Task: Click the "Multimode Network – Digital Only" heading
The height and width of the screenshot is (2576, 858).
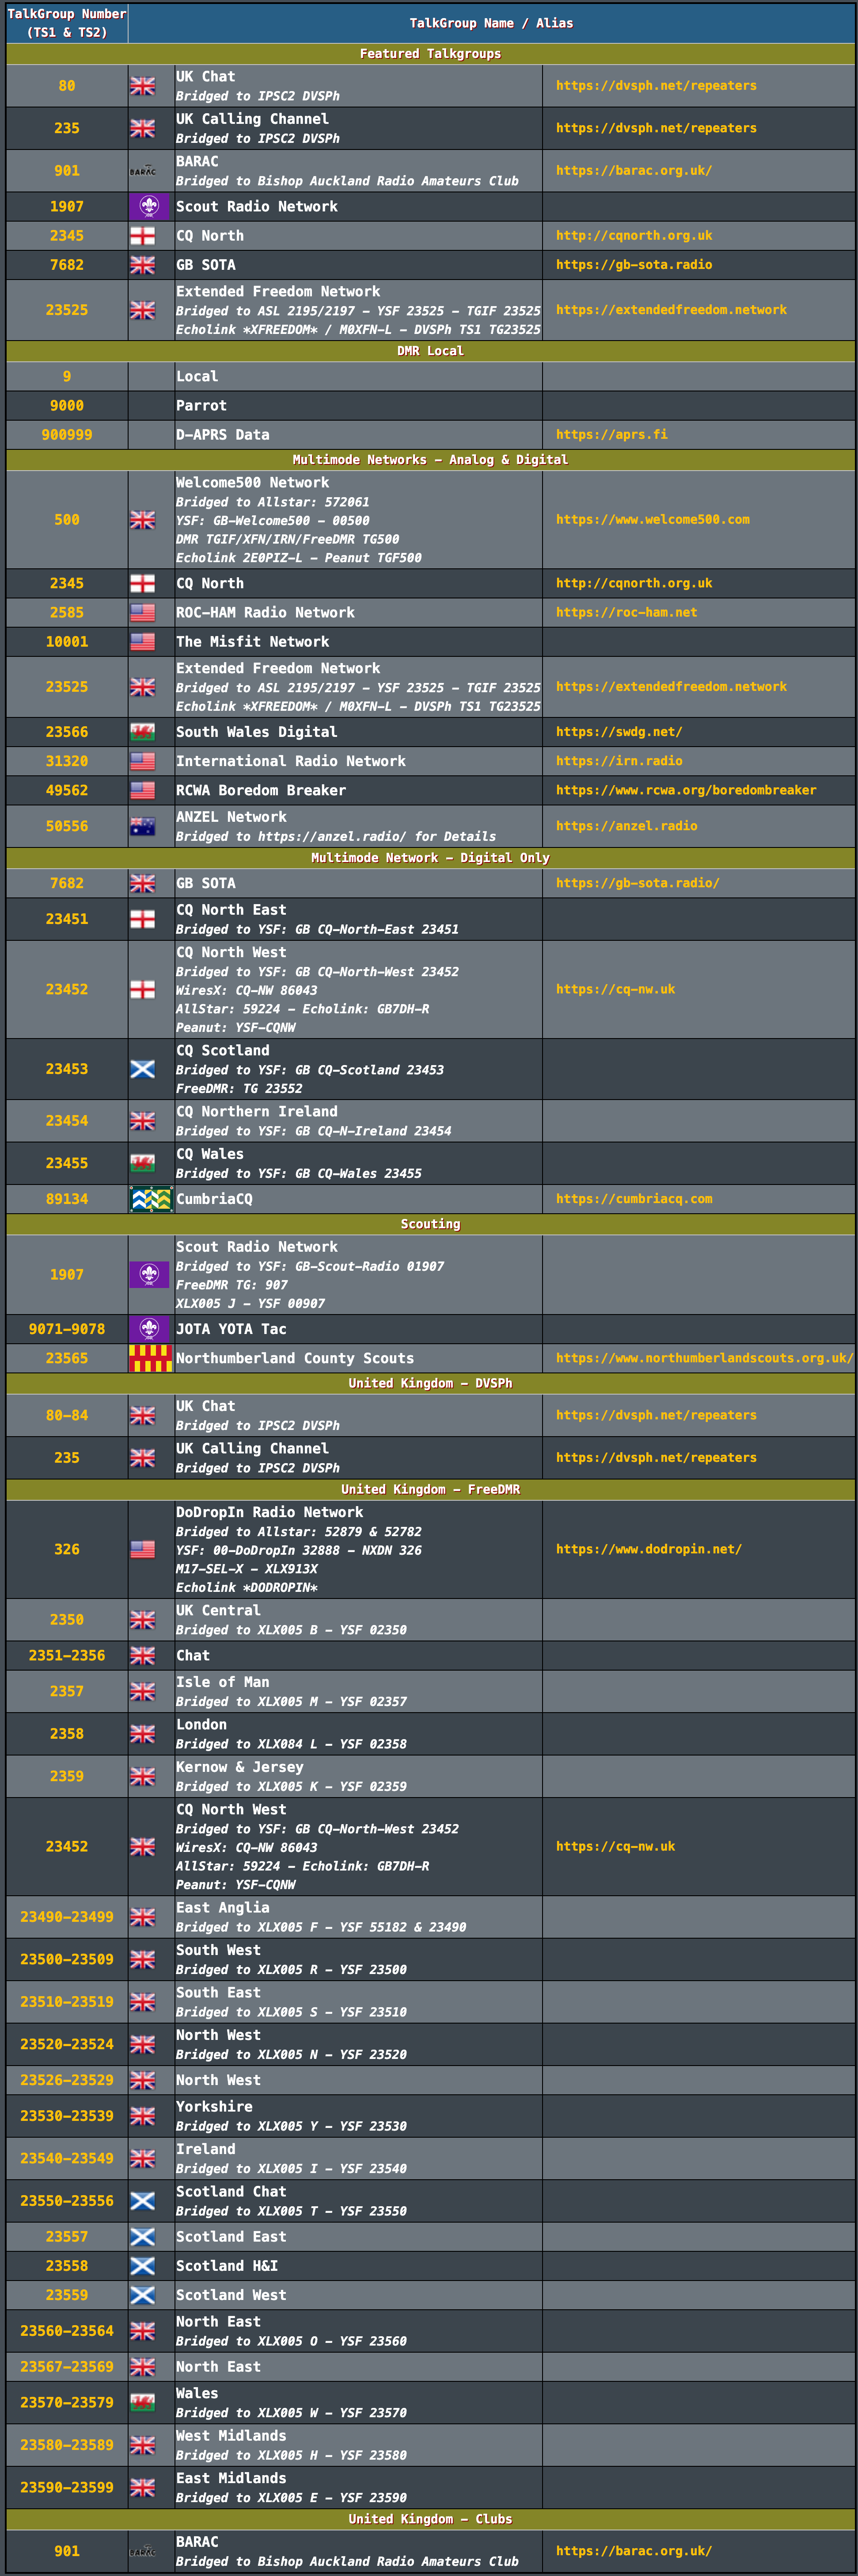Action: pos(430,858)
